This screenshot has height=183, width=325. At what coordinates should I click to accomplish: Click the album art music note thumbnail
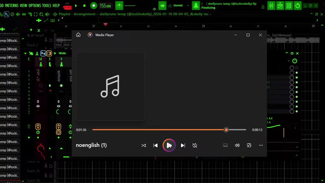pos(110,86)
